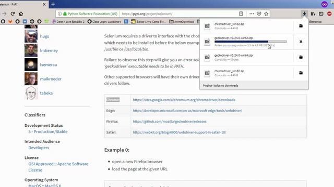Screen dimensions: 334x187
Task: Open the mozilla geckodriver releases URL
Action: pos(170,122)
